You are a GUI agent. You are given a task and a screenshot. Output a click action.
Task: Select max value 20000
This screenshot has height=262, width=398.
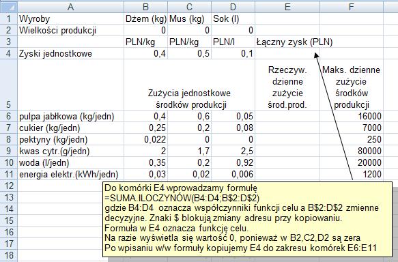tap(352, 162)
